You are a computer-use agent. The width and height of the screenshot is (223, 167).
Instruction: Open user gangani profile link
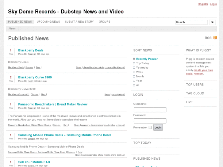tap(32, 139)
